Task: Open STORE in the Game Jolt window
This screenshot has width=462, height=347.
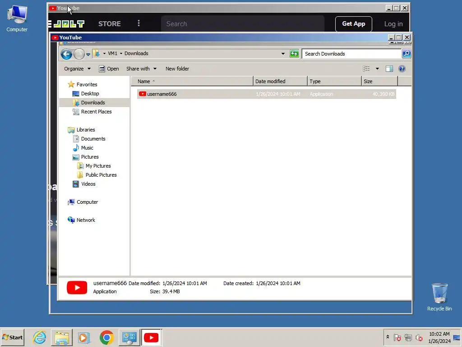Action: [109, 24]
